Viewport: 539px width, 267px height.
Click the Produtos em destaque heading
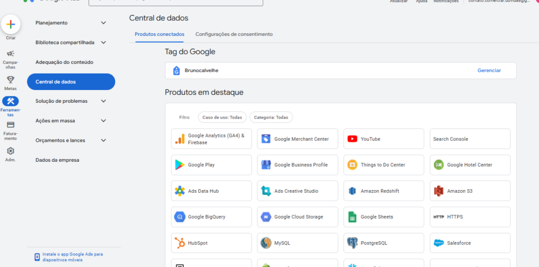204,93
